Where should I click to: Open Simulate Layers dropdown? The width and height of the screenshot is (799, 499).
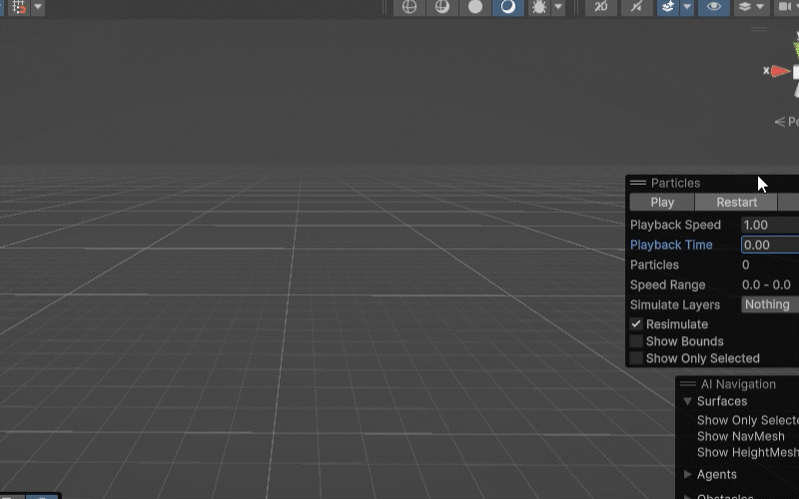(769, 304)
